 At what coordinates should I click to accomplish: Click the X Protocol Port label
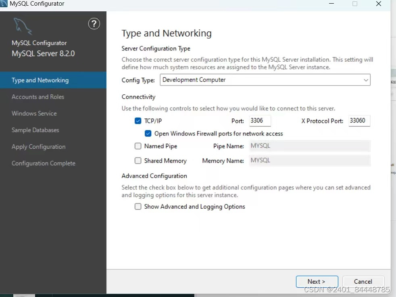[322, 121]
